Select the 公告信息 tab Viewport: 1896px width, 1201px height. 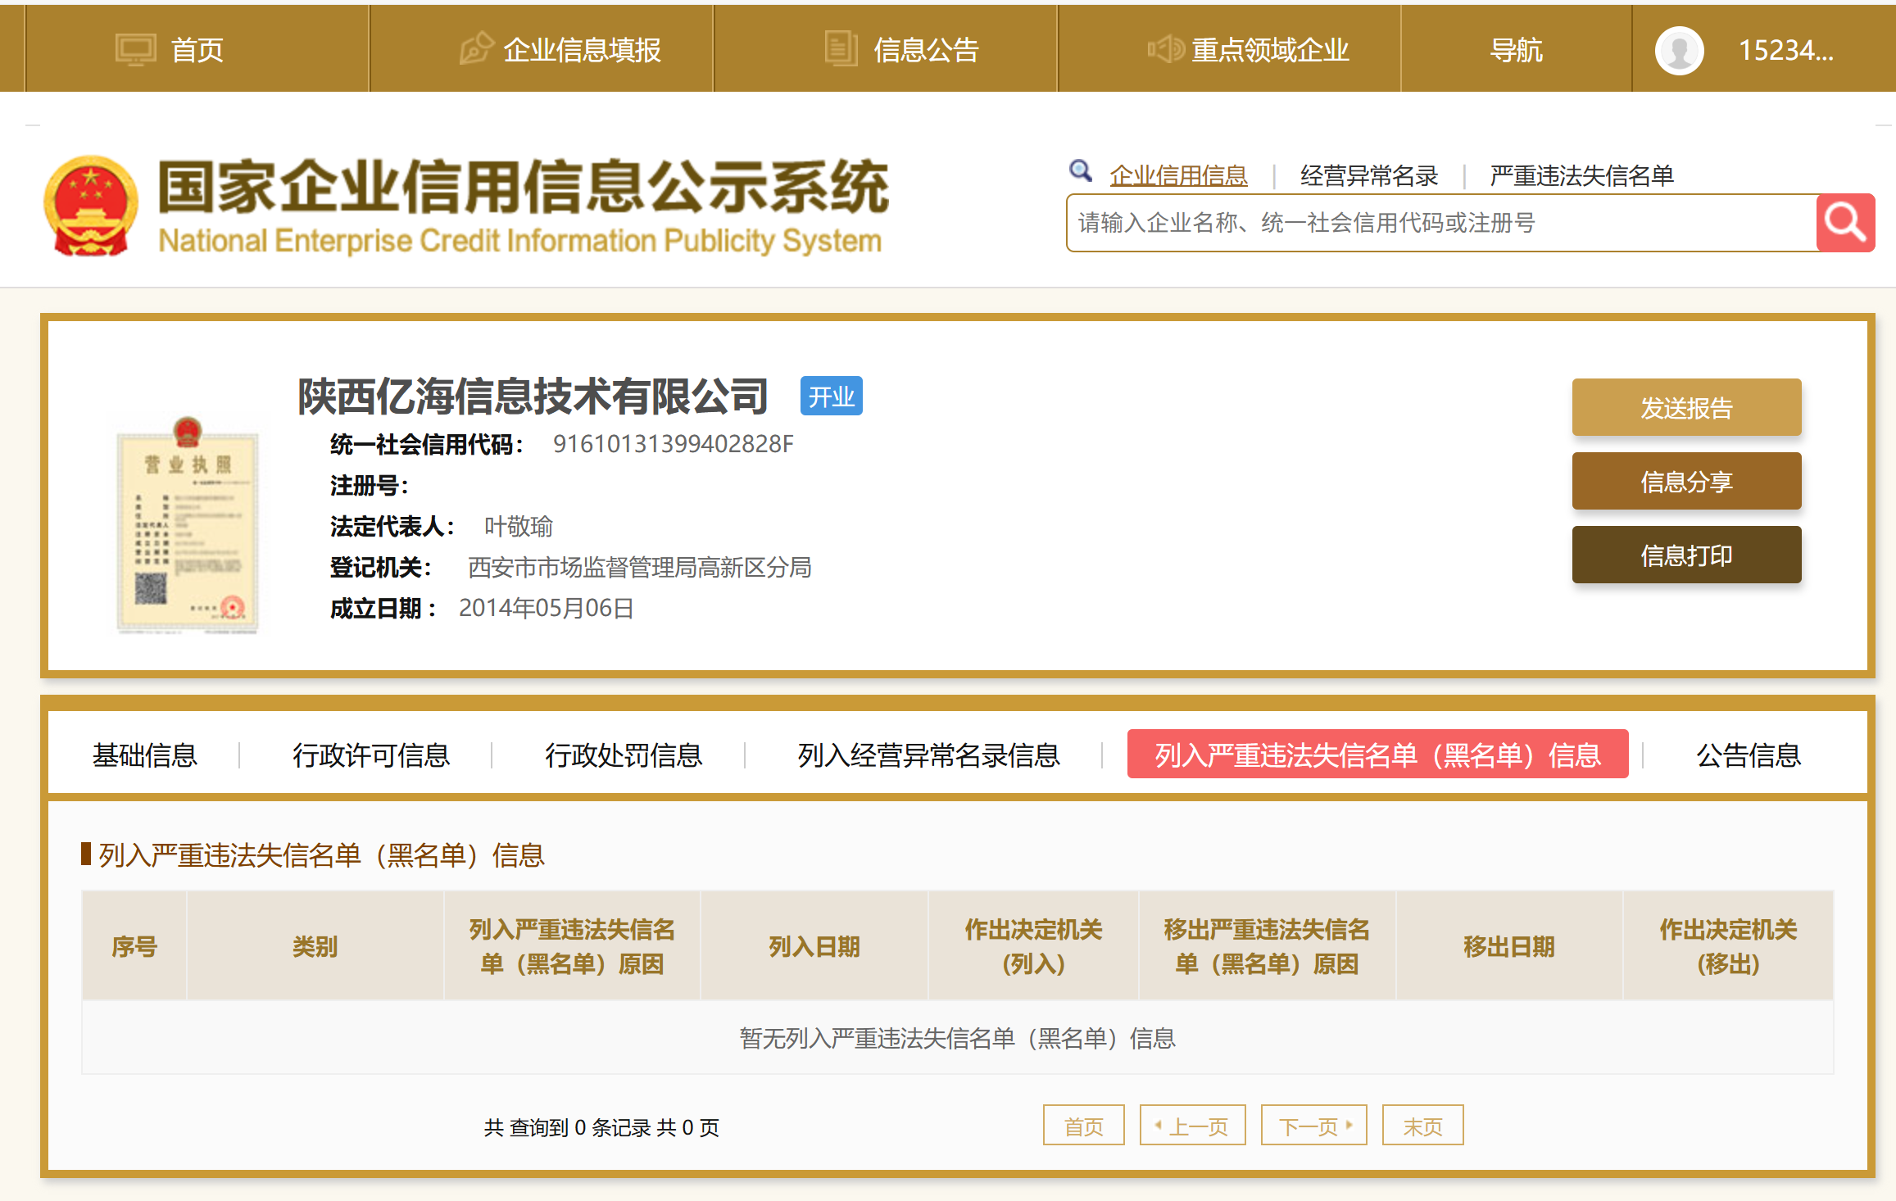1748,755
